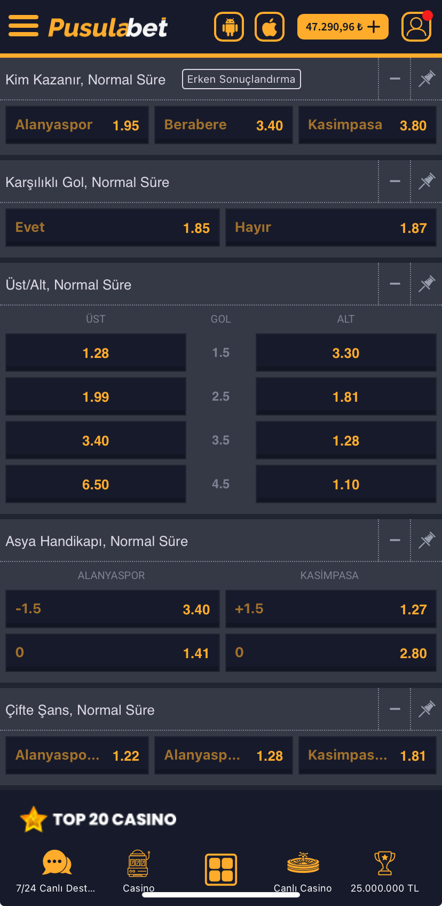Pin the Asya Handikapı market
Image resolution: width=442 pixels, height=906 pixels.
[426, 540]
